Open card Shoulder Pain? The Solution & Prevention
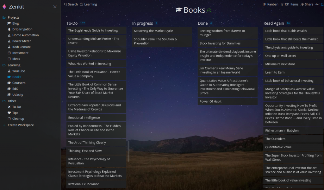324x190 pixels. 162,41
